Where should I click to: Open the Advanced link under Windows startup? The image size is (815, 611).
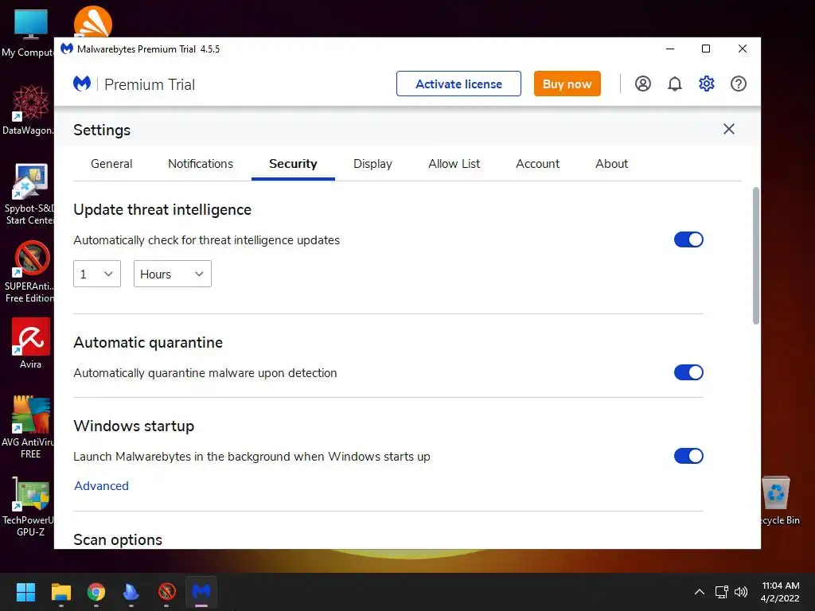(x=101, y=486)
